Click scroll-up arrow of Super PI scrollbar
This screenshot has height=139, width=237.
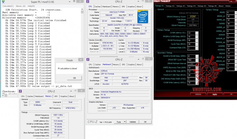pyautogui.click(x=82, y=9)
